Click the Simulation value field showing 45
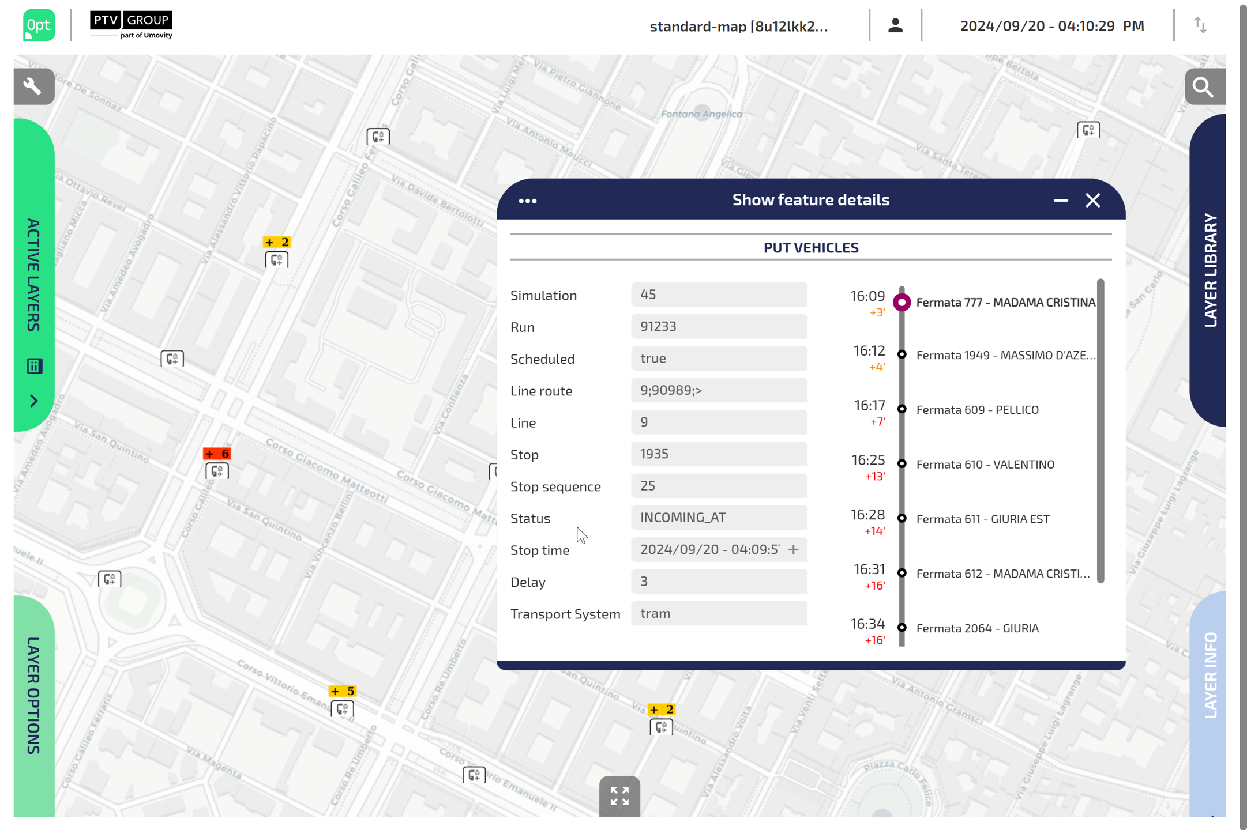The image size is (1247, 830). point(719,295)
